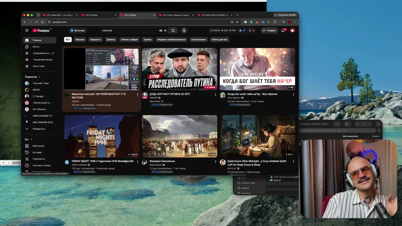Switch to the Hania Rani browser tab

point(60,15)
